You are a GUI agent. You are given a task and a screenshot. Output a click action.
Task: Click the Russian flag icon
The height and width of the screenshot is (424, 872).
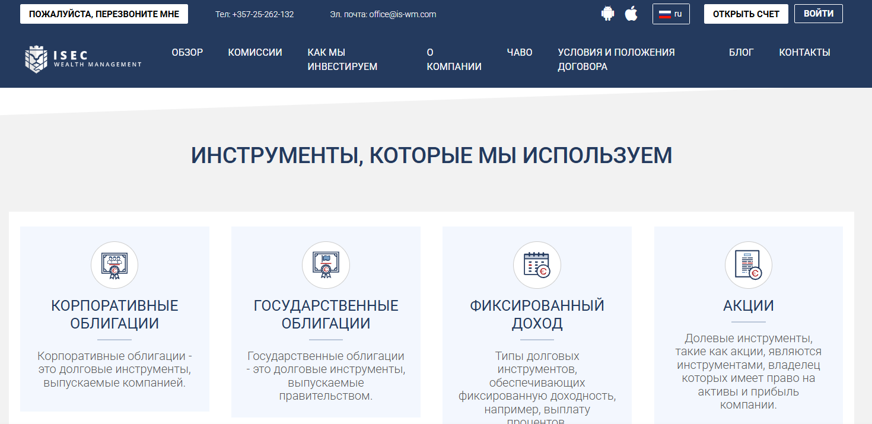pyautogui.click(x=665, y=14)
